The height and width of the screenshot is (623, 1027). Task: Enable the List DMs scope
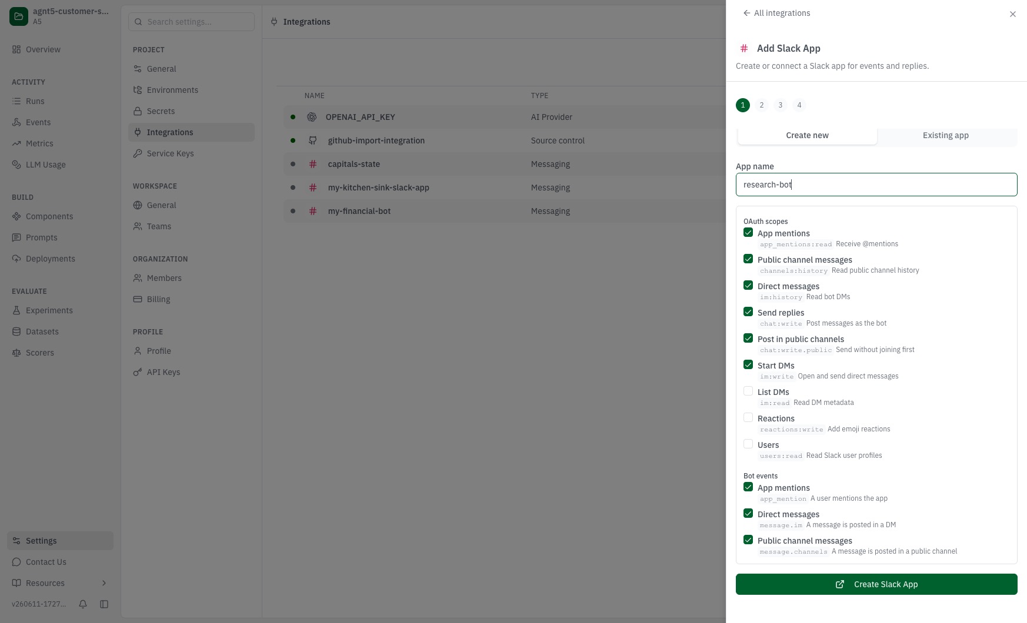(748, 391)
